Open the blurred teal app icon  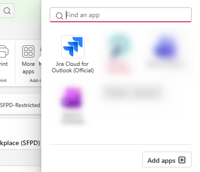pos(119,45)
